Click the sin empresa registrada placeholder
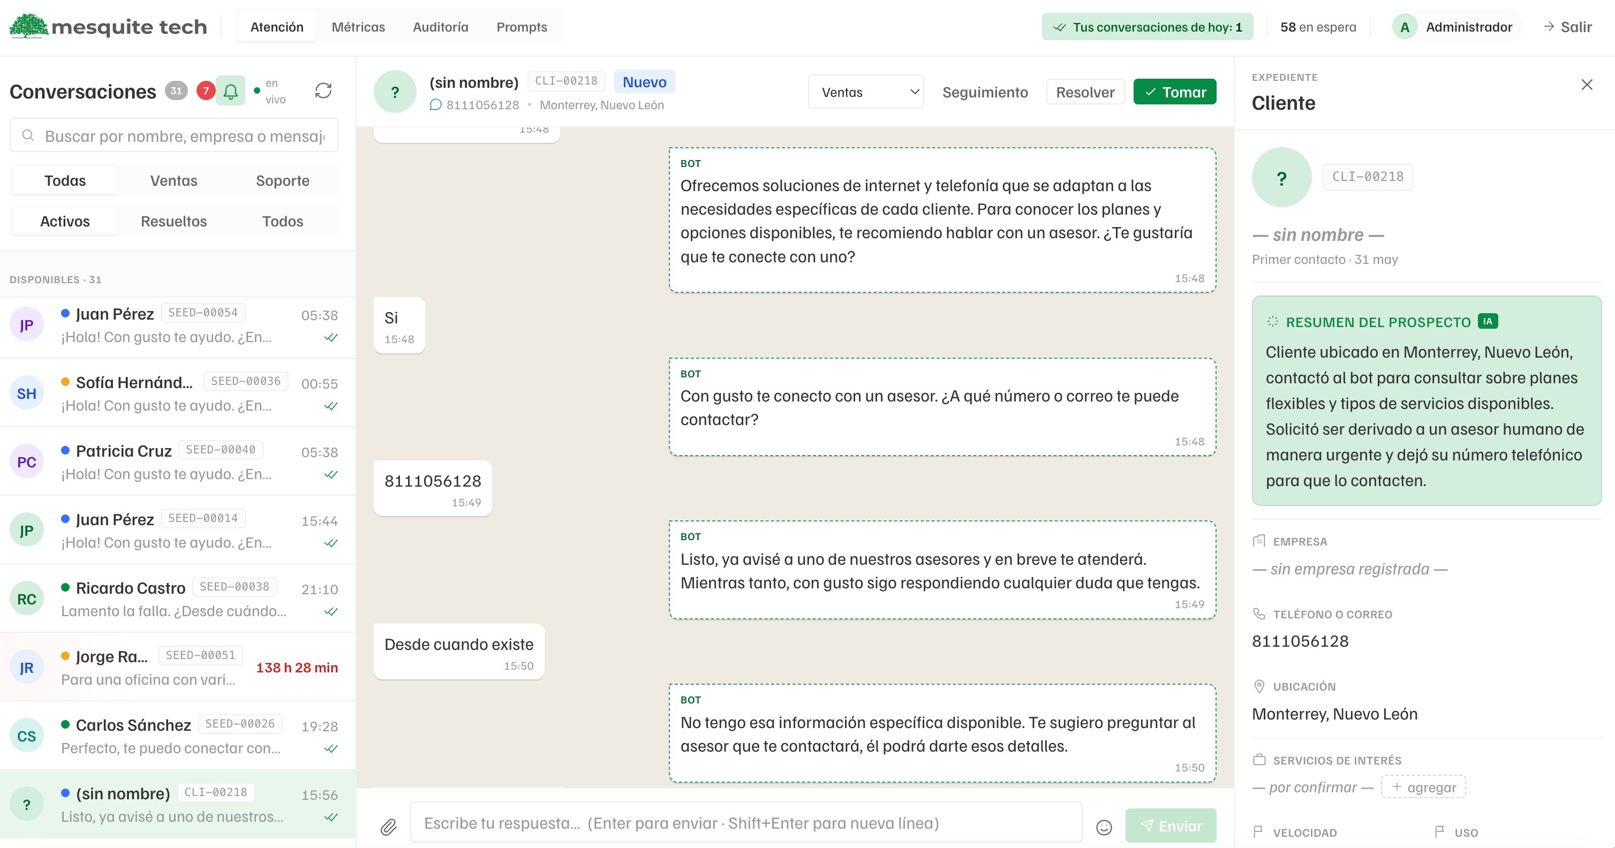Screen dimensions: 1615x848 1350,569
